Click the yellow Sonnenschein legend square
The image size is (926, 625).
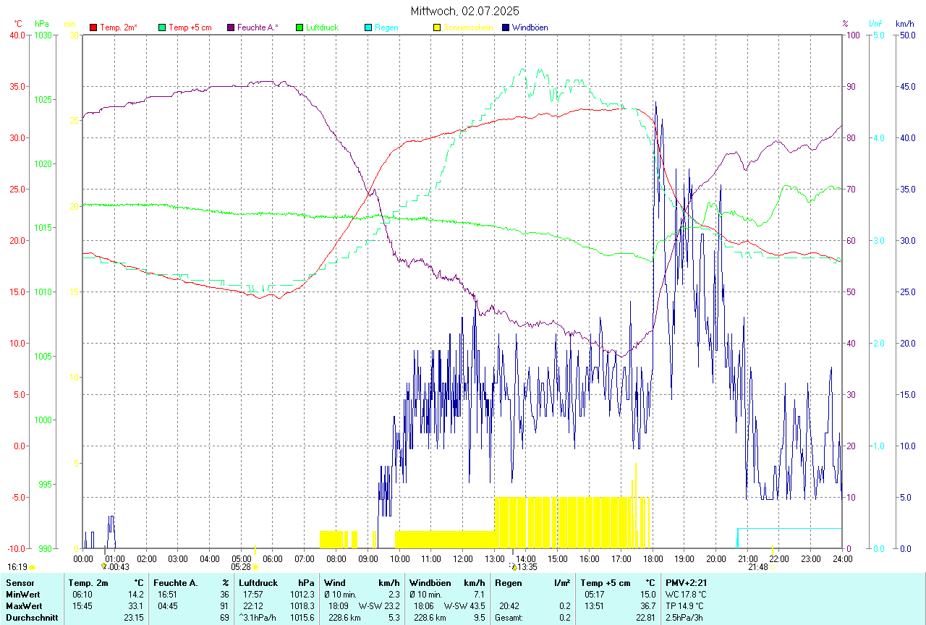(437, 27)
